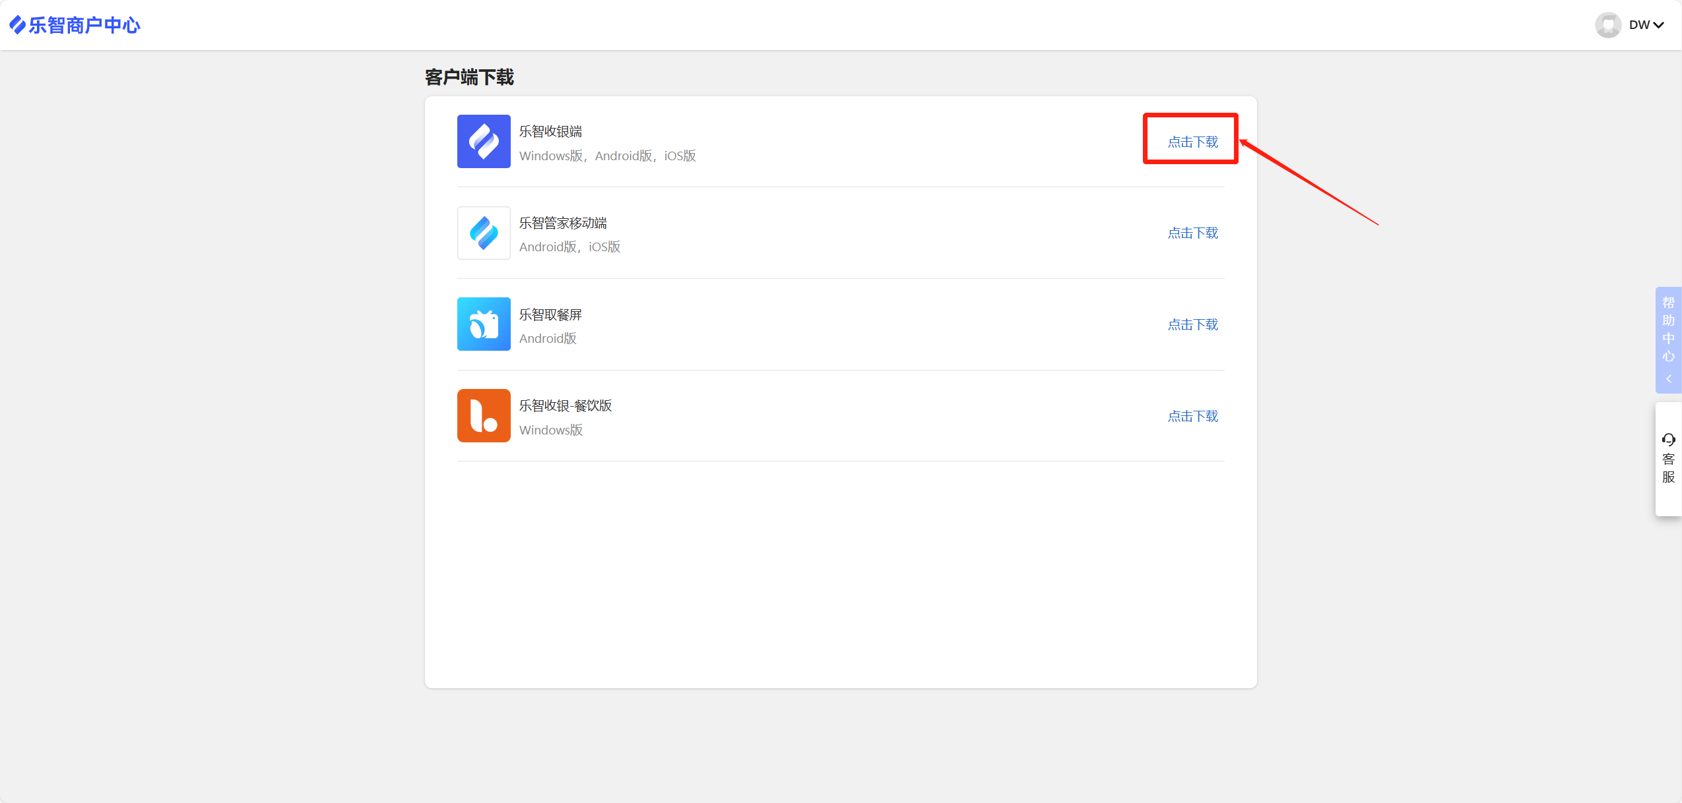Download 乐智管家移动端 via 点击下载
1682x803 pixels.
click(x=1192, y=233)
